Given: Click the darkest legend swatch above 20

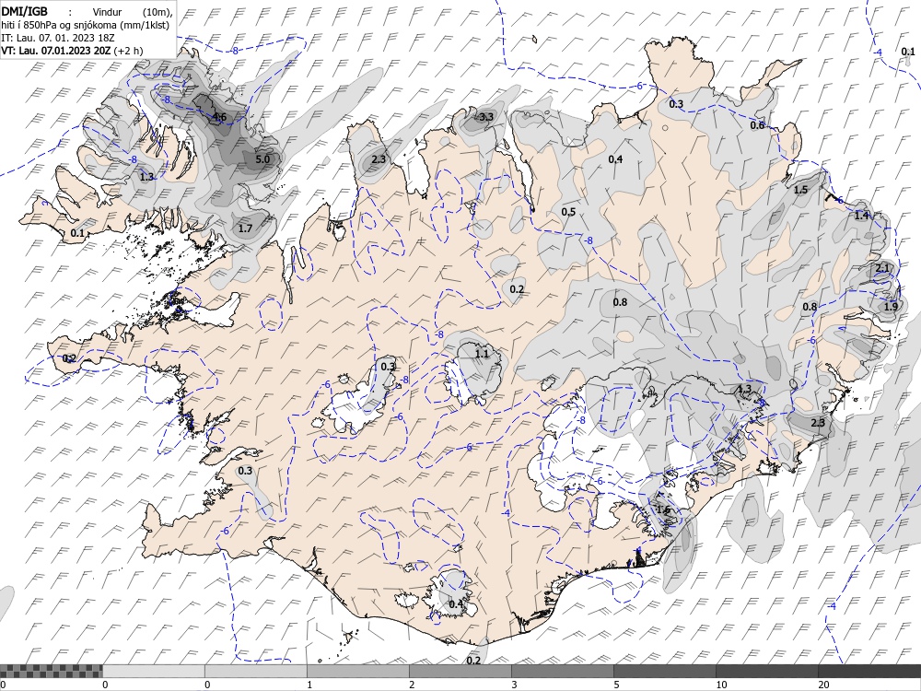Looking at the screenshot, I should pyautogui.click(x=869, y=671).
